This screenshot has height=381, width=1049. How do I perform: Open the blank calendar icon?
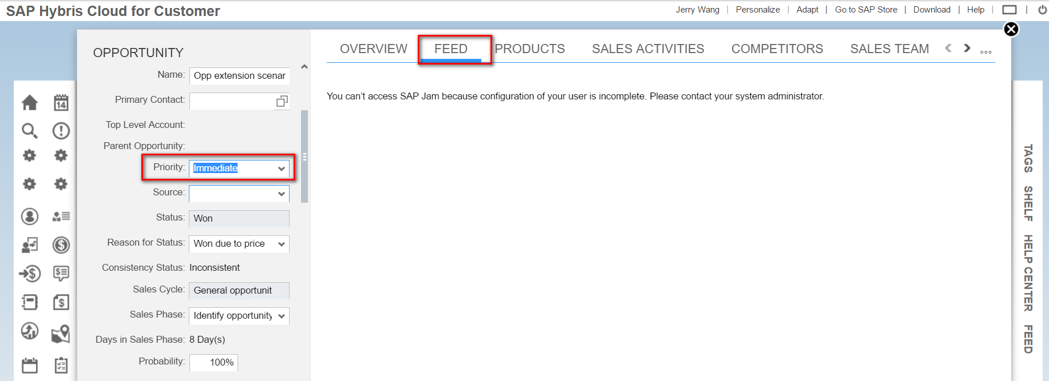coord(30,365)
